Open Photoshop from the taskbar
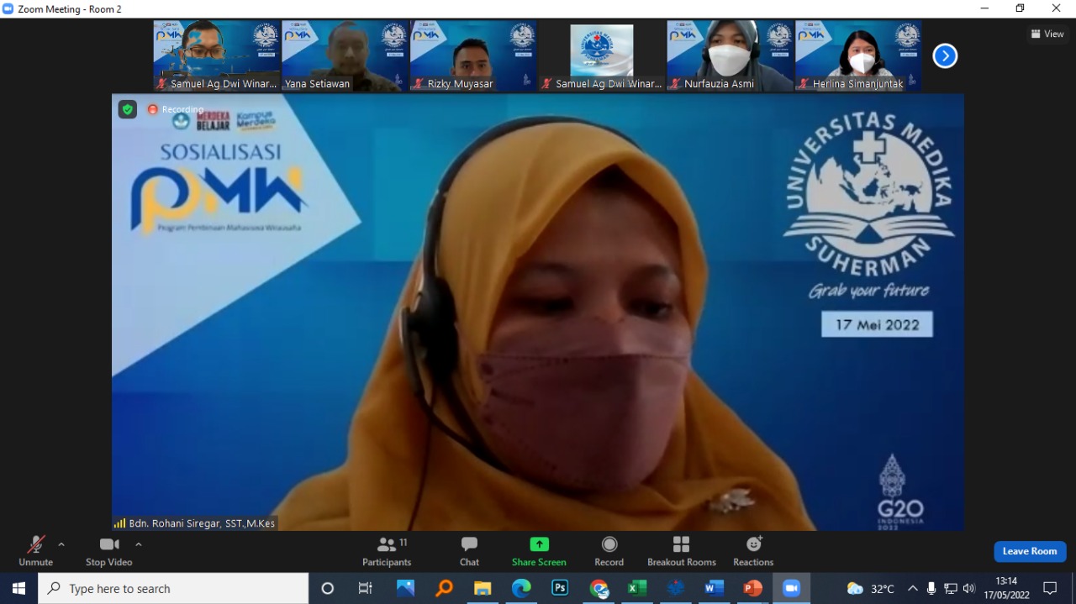Viewport: 1076px width, 604px height. (x=560, y=588)
